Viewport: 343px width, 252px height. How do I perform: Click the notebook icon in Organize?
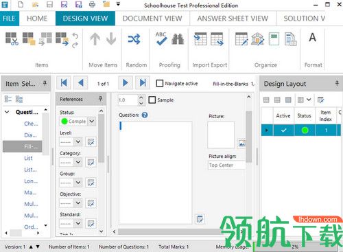coord(274,39)
